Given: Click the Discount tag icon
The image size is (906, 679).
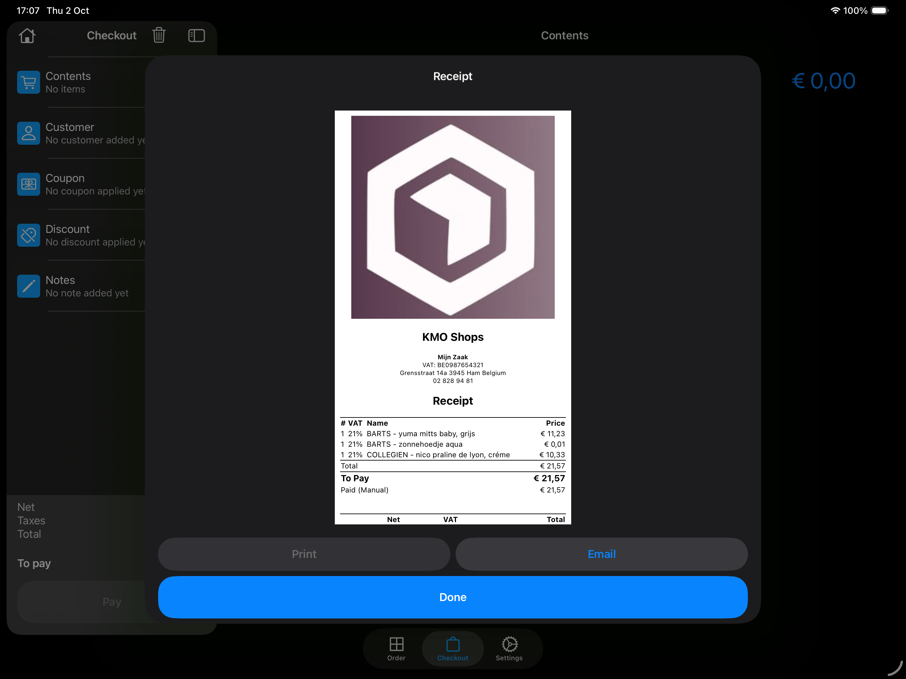Looking at the screenshot, I should pos(29,235).
